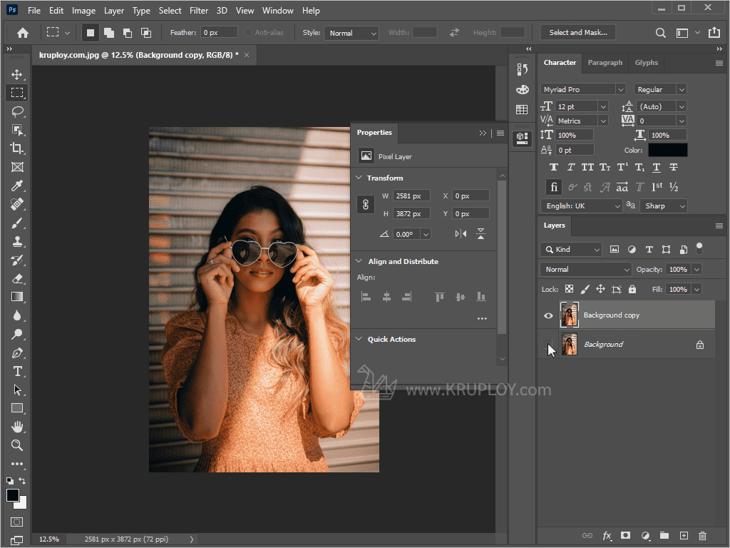Open the Sharp anti-aliasing dropdown
The image size is (730, 548).
664,206
